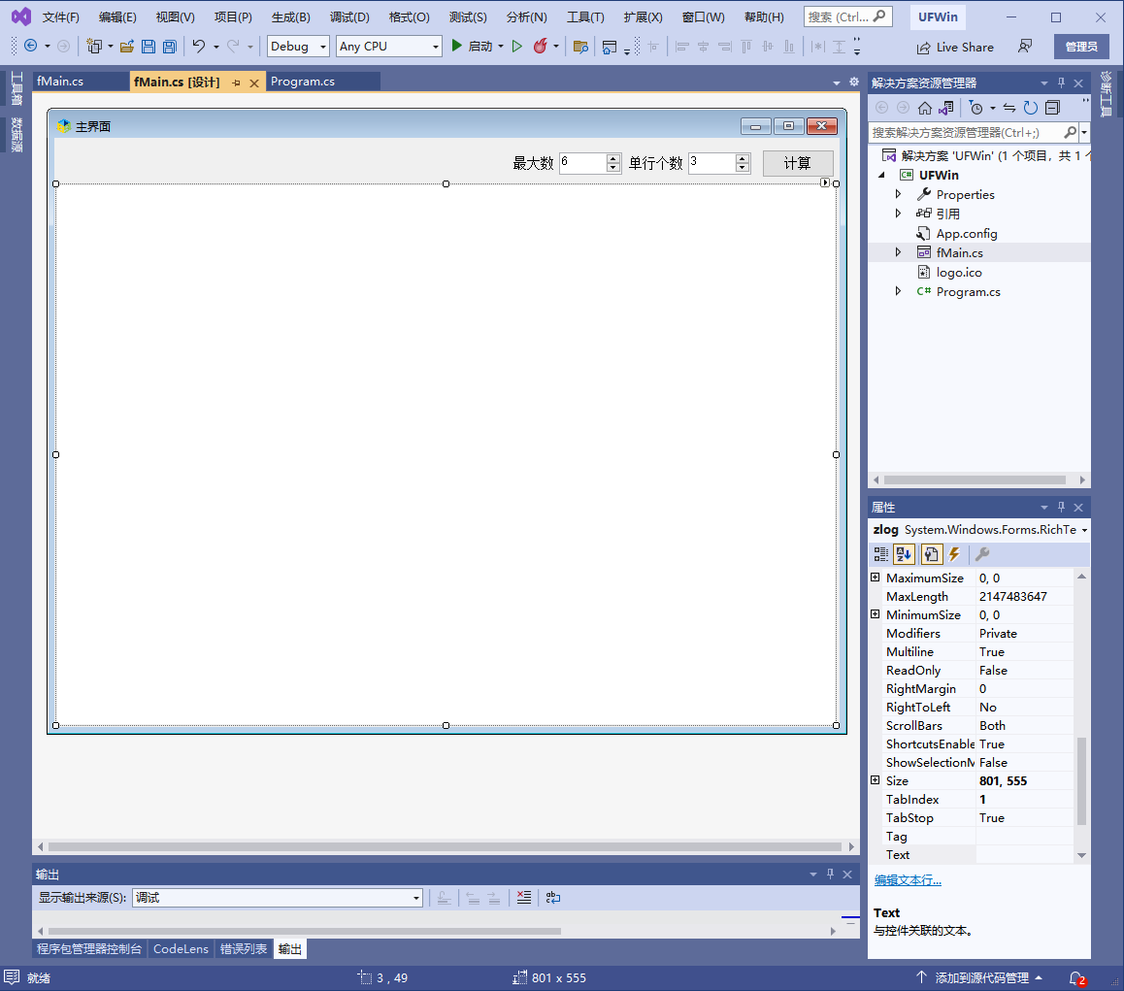
Task: Decrease the 单行个数 value with down arrow
Action: click(743, 168)
